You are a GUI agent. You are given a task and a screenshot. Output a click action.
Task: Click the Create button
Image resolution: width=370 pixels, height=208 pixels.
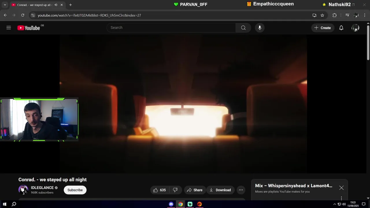click(x=323, y=28)
